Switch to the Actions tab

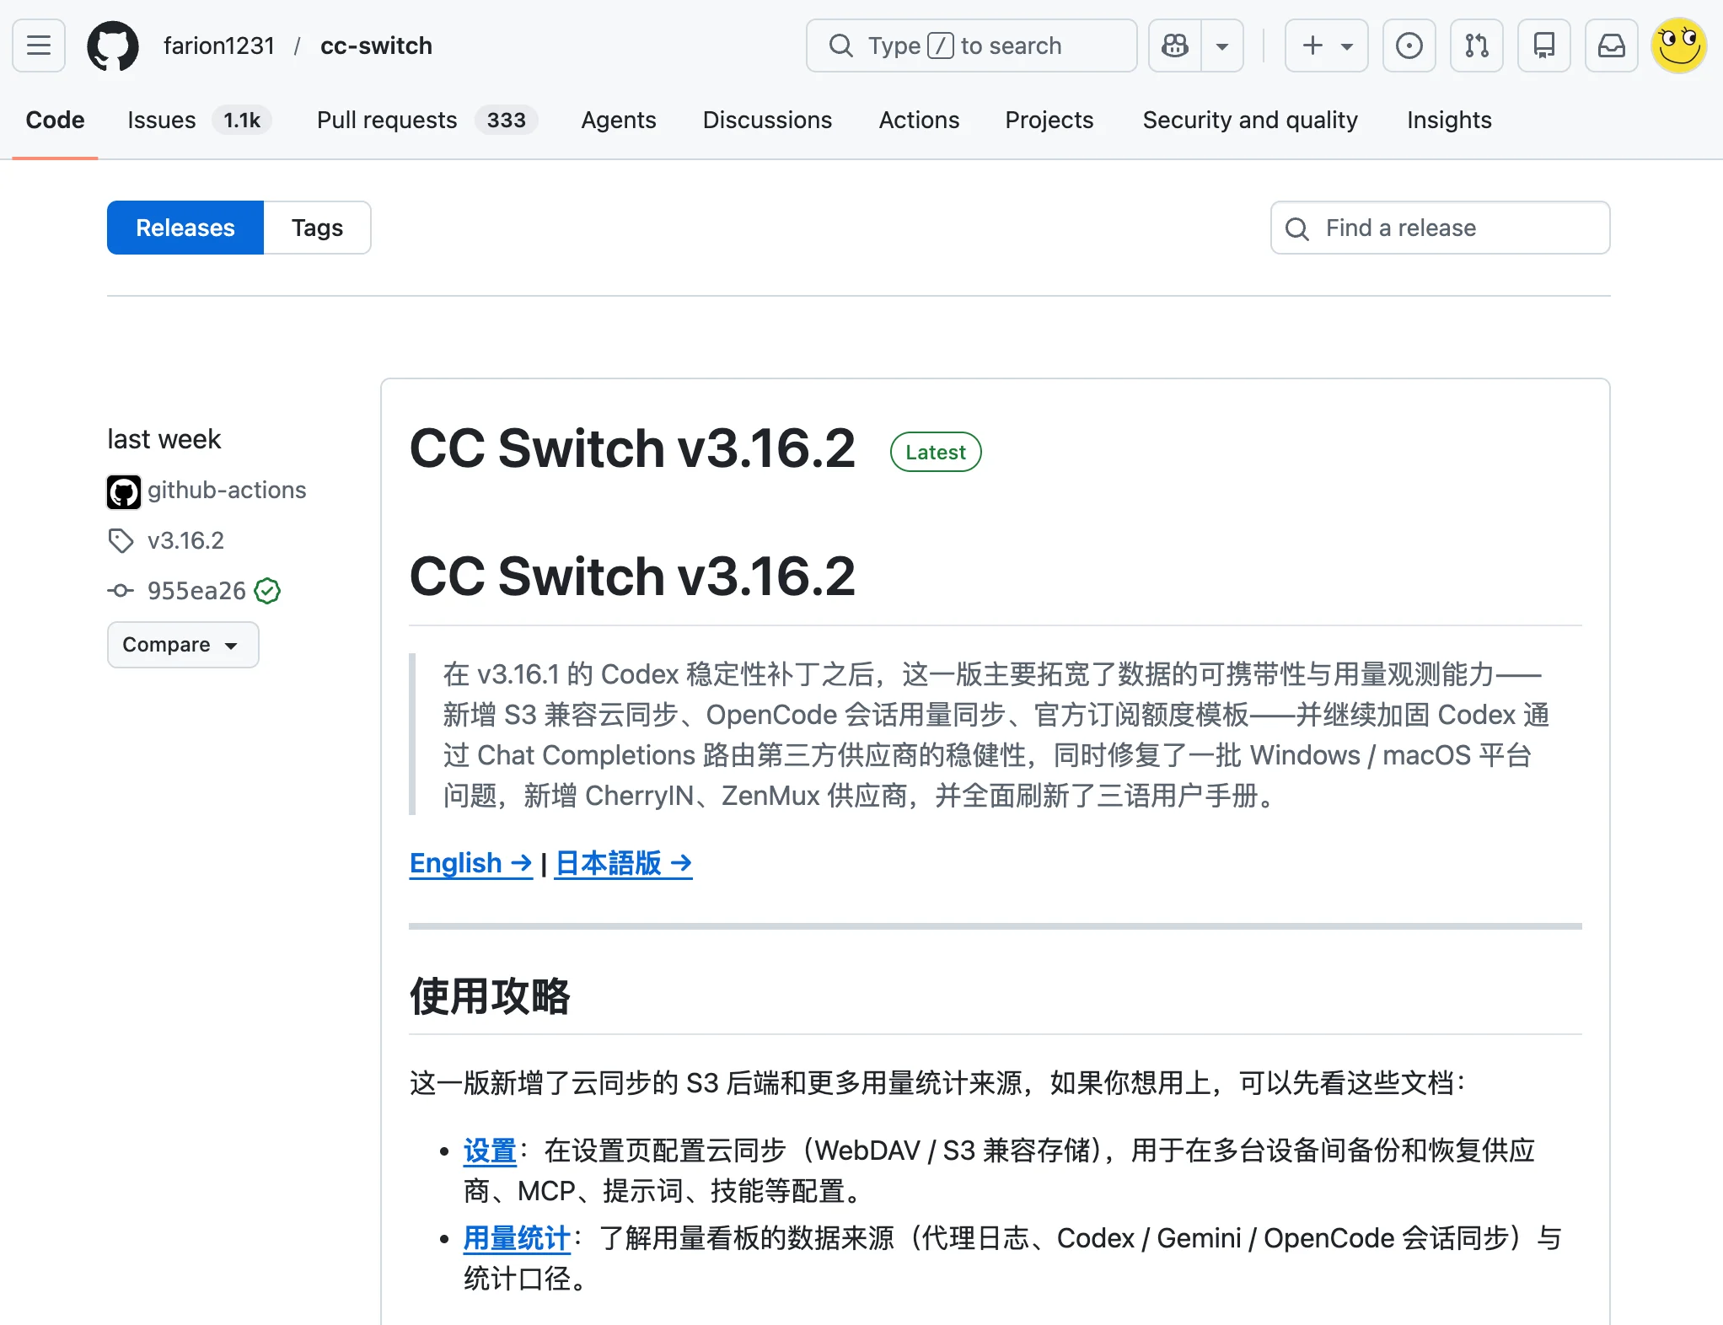(x=919, y=120)
